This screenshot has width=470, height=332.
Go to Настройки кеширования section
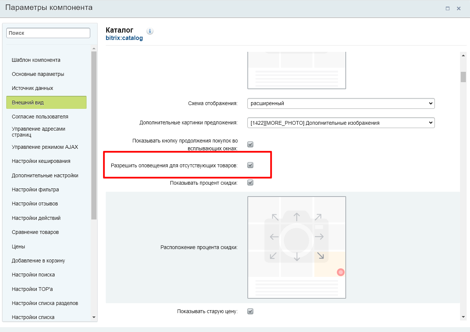tap(41, 161)
